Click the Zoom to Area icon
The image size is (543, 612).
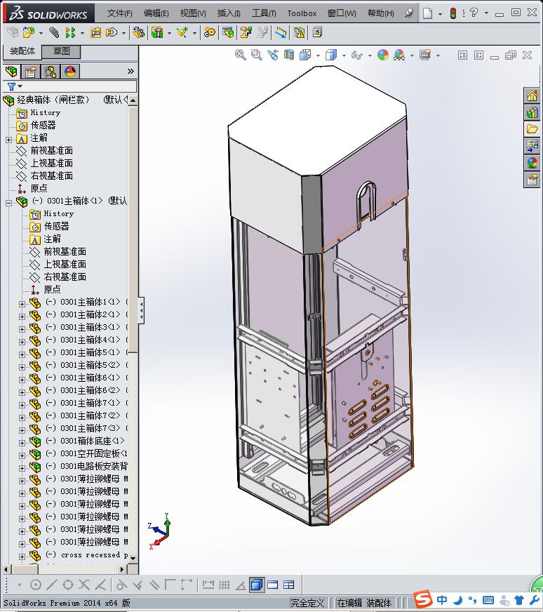click(x=256, y=55)
